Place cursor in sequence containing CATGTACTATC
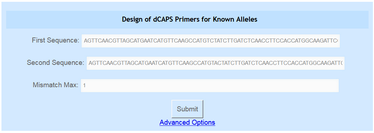Image resolution: width=374 pixels, height=133 pixels. (215, 63)
